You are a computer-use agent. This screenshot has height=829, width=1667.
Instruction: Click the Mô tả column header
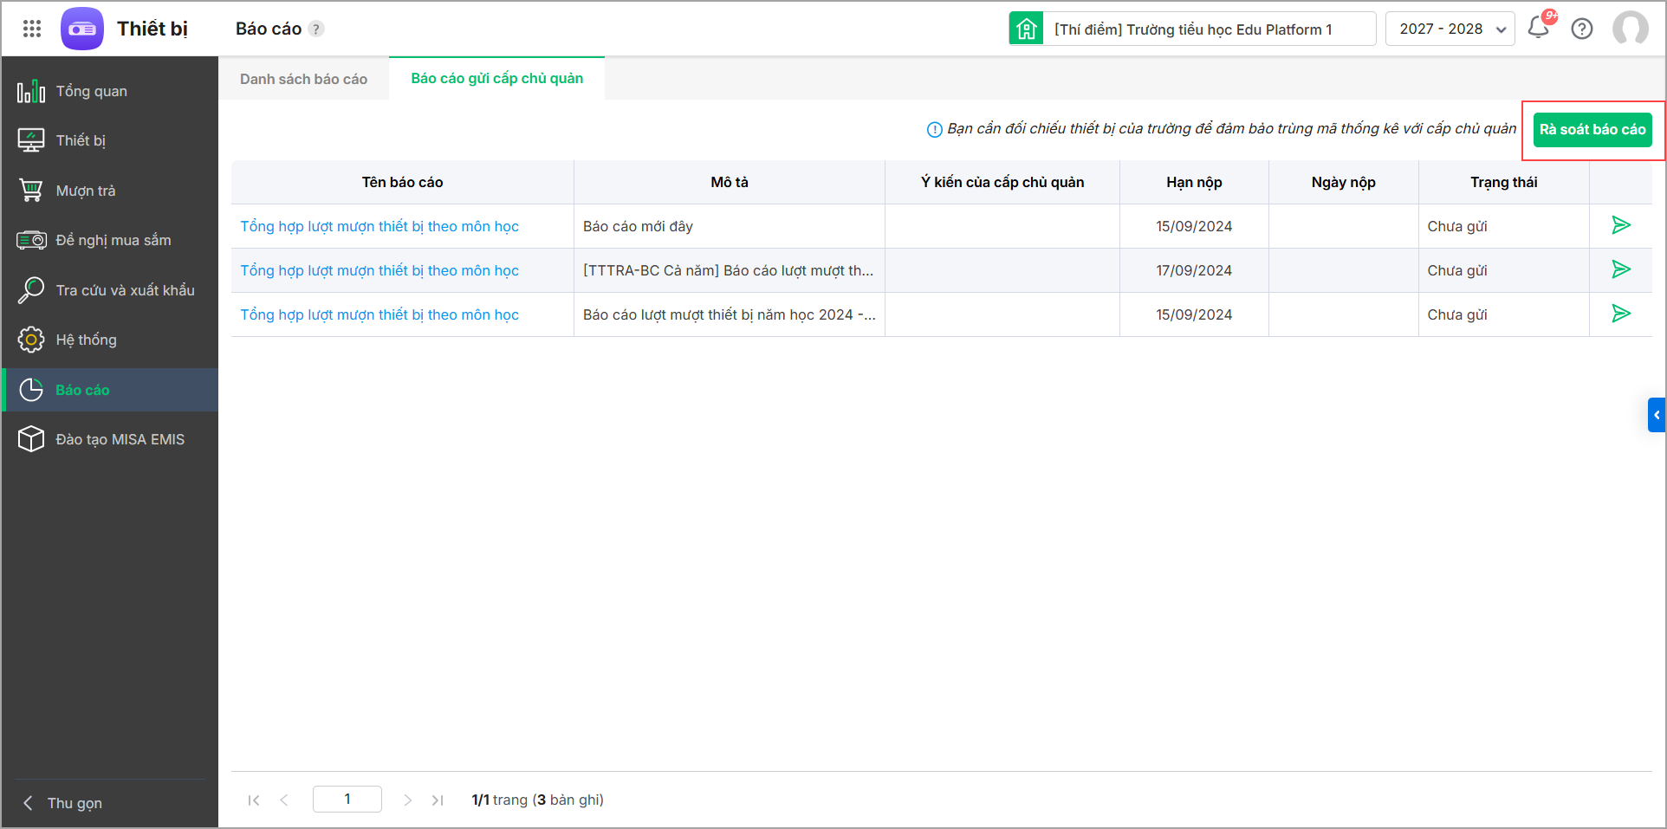730,182
